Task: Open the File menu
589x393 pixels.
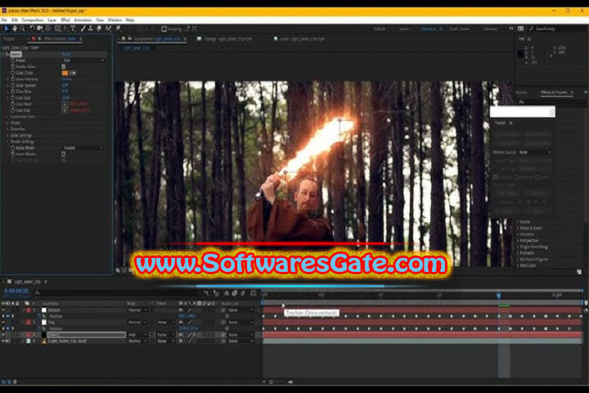Action: point(4,20)
